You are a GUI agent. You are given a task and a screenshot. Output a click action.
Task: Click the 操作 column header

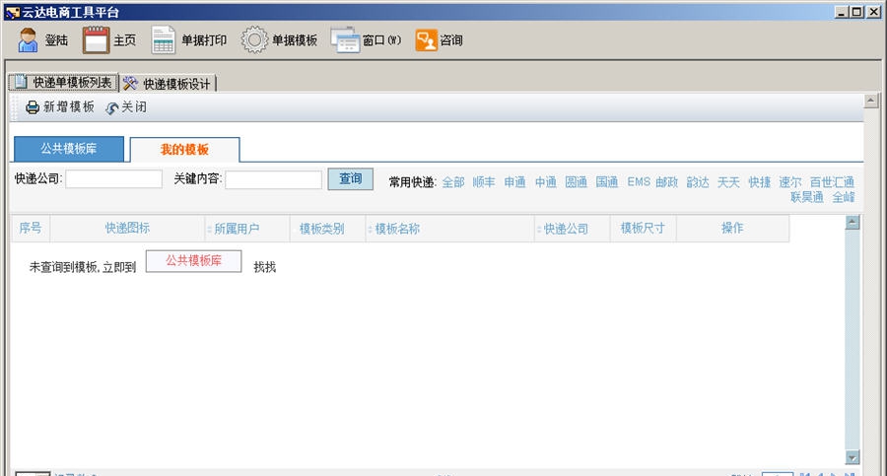tap(732, 228)
